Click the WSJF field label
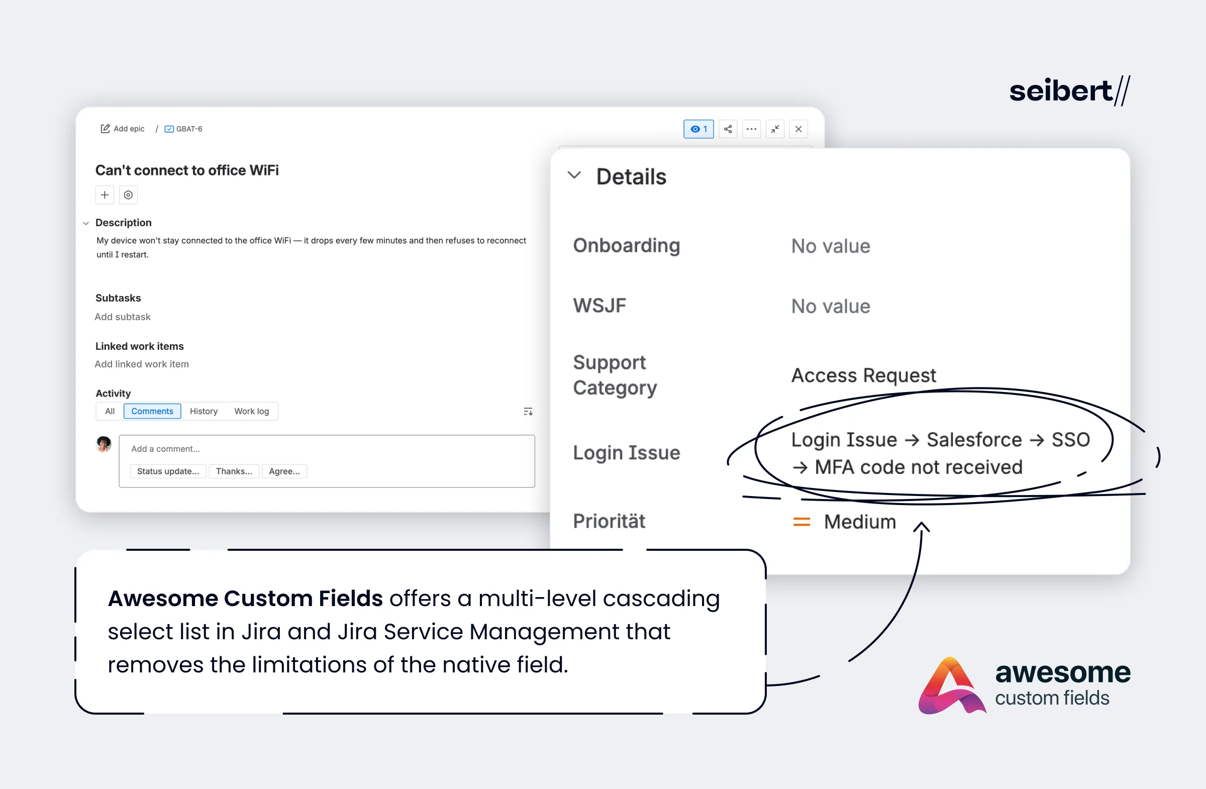 [599, 306]
